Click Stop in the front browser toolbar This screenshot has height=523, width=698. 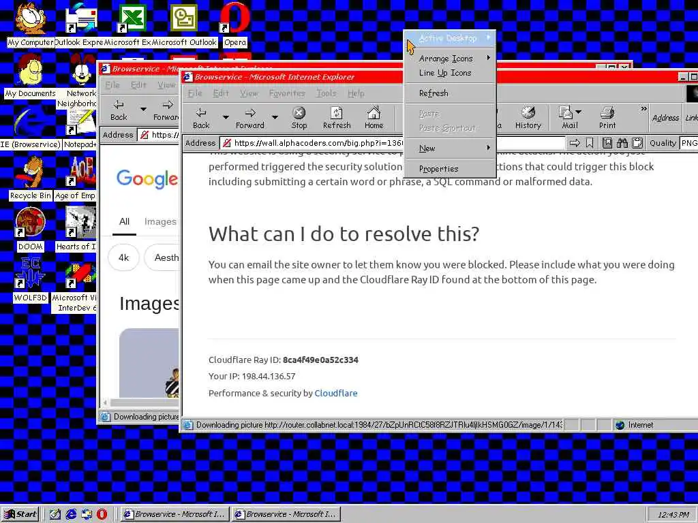coord(299,118)
